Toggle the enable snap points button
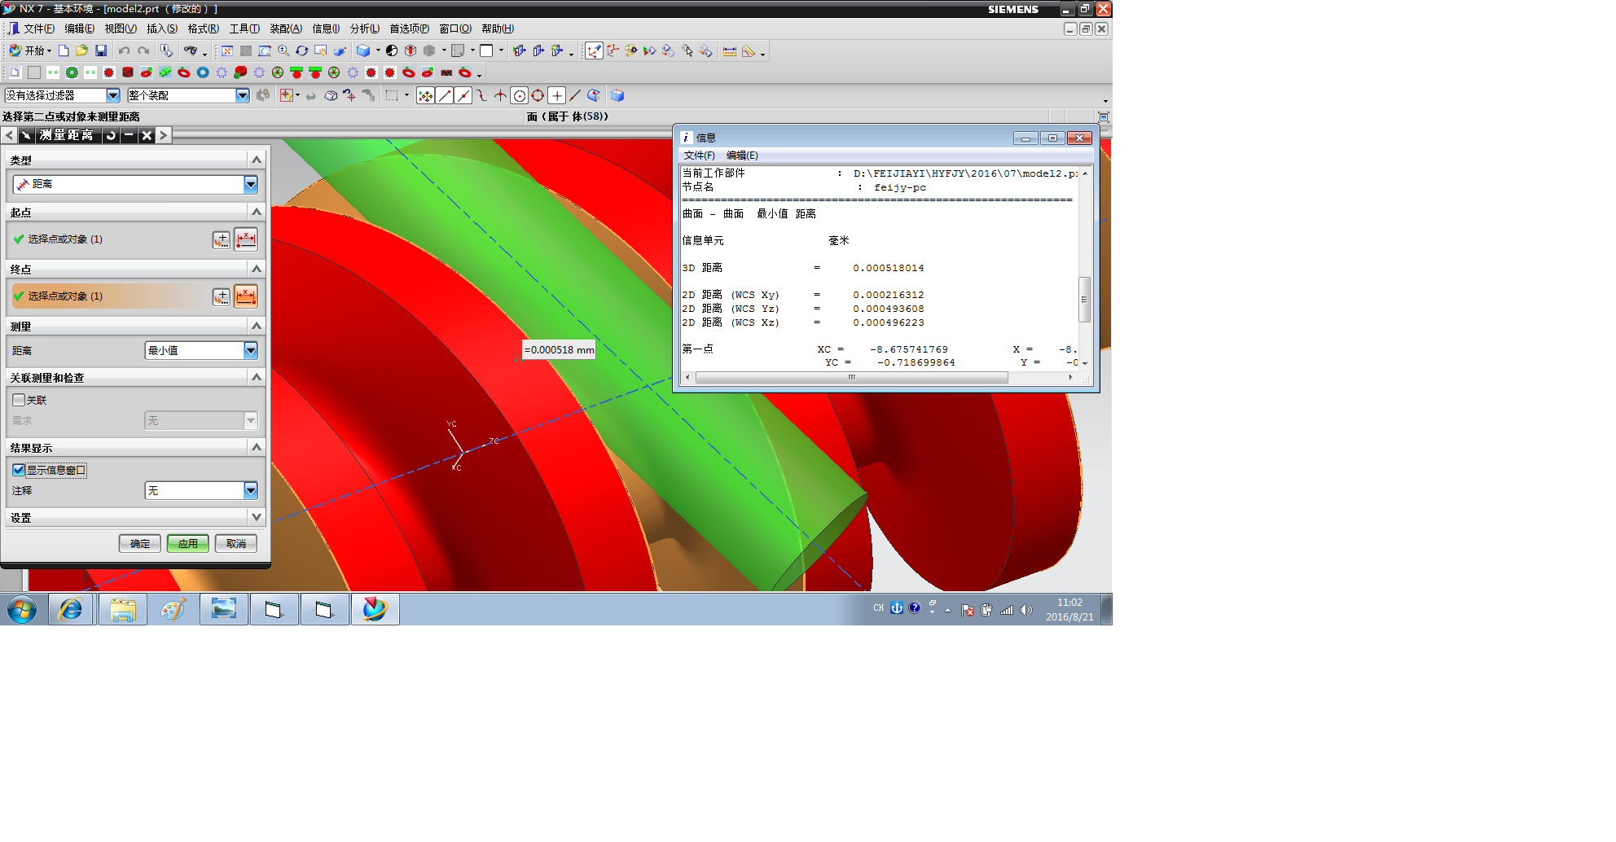Image resolution: width=1616 pixels, height=842 pixels. 425,95
